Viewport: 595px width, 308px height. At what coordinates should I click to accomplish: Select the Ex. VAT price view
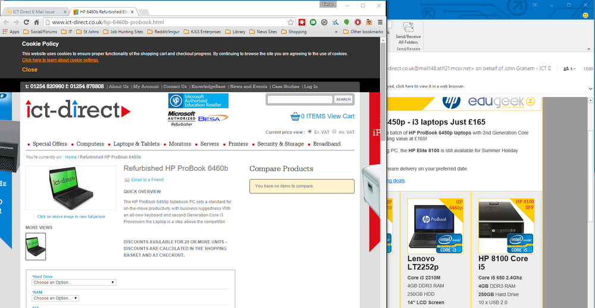pyautogui.click(x=310, y=131)
